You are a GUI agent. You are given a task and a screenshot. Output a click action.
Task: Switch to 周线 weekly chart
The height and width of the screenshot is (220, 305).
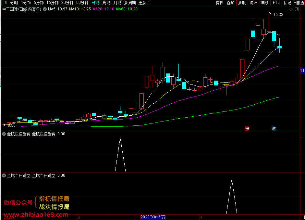click(x=106, y=3)
